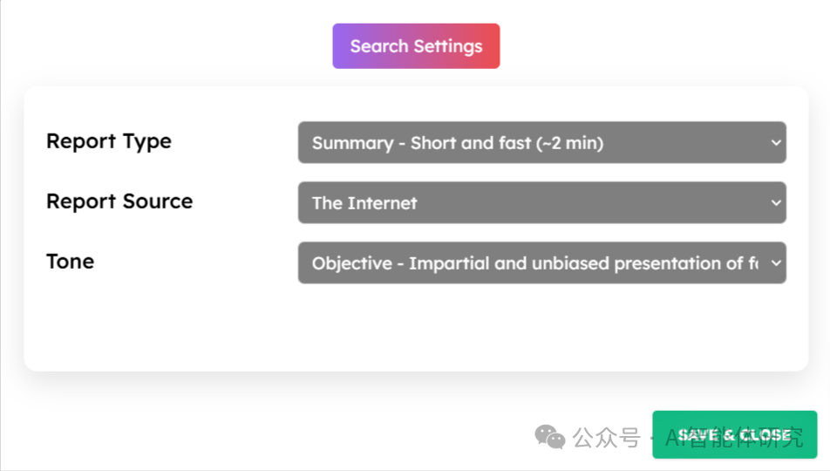Open the Report Type dropdown
Viewport: 830px width, 471px height.
point(542,142)
